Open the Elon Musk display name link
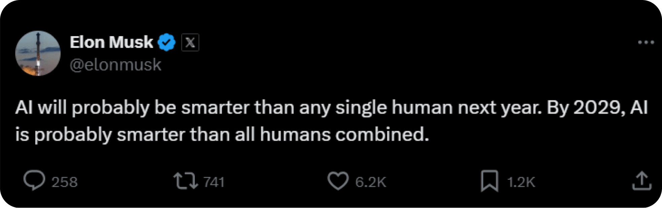Image resolution: width=662 pixels, height=208 pixels. [x=111, y=43]
